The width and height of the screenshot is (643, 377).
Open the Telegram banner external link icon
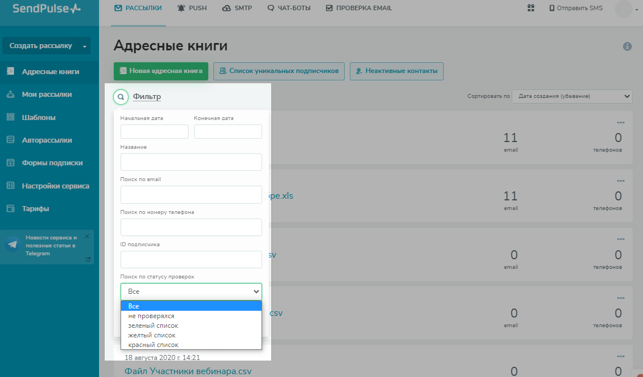click(x=88, y=259)
